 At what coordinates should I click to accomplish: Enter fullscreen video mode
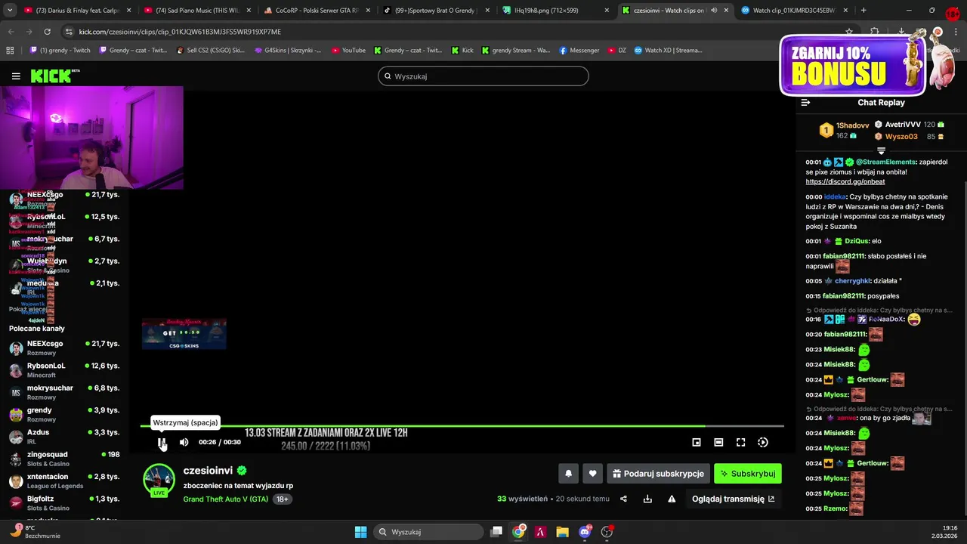pyautogui.click(x=741, y=442)
